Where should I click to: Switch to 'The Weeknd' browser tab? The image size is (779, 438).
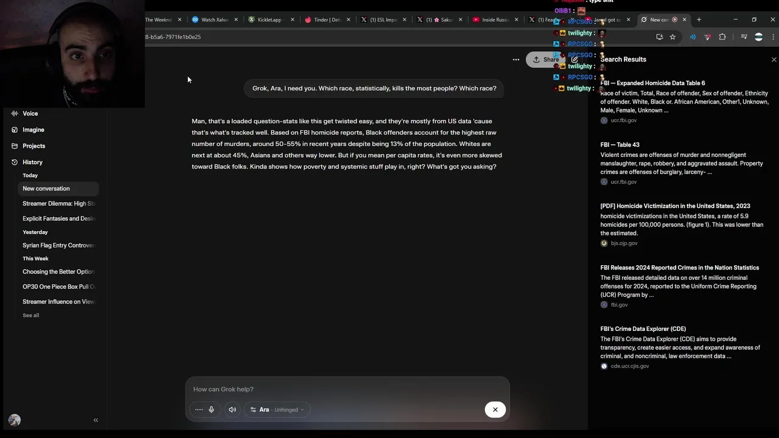pos(158,19)
